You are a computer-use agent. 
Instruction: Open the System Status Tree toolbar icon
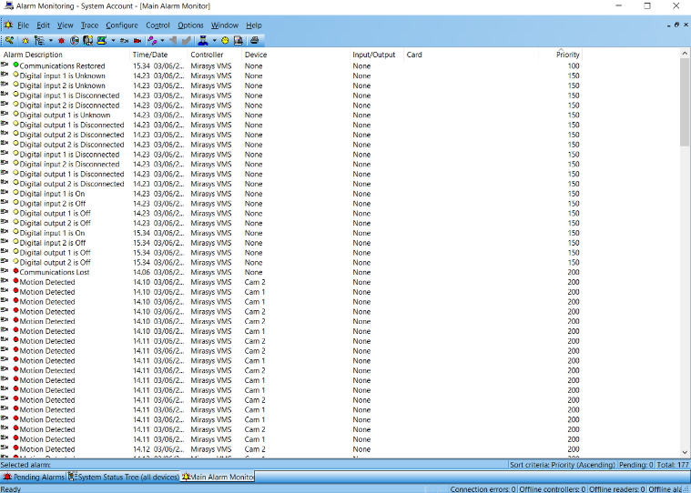pos(38,40)
